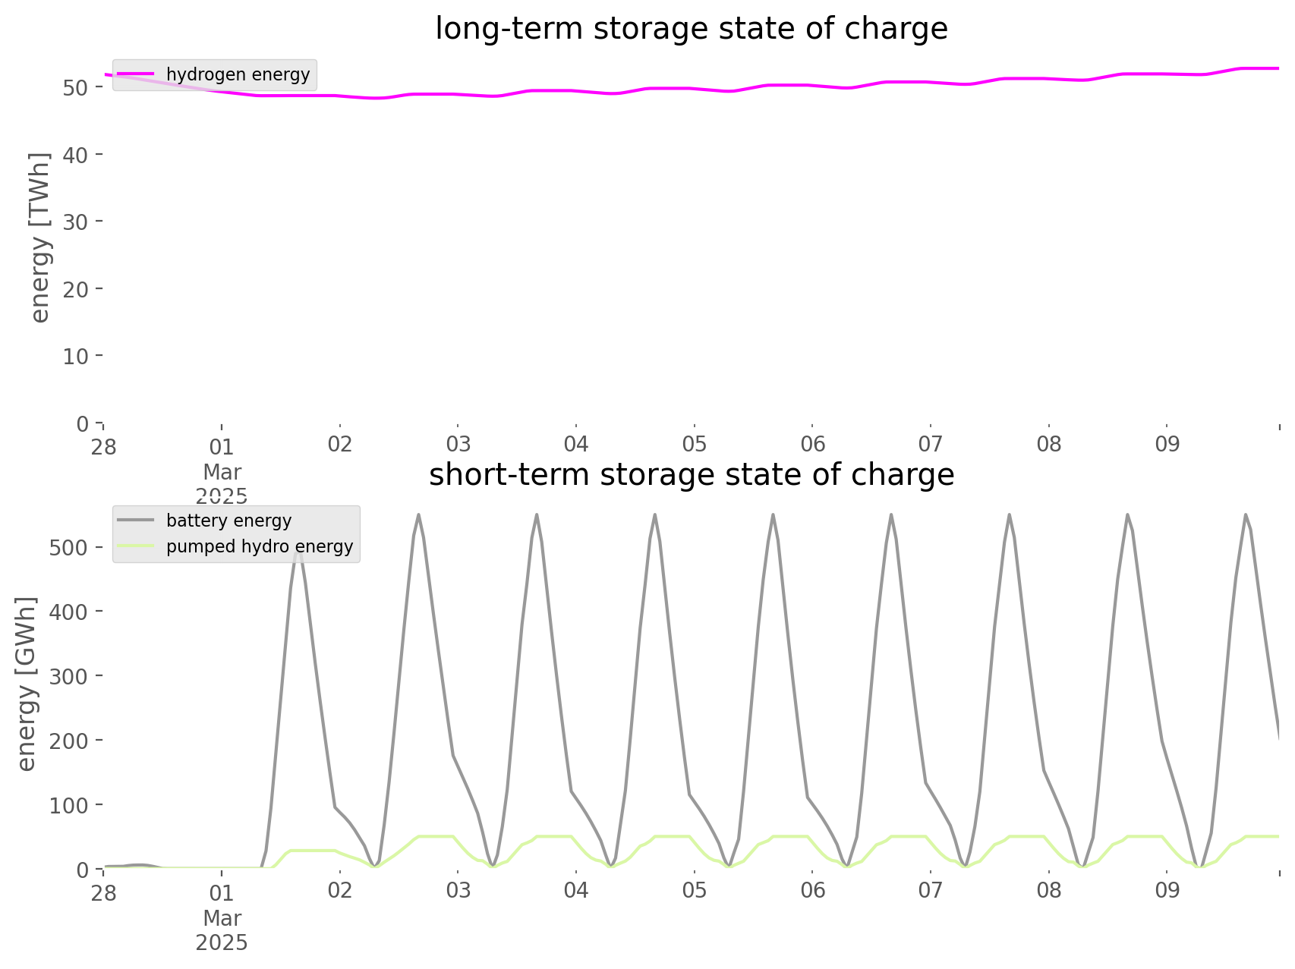Click date tick 07 on the bottom chart
The image size is (1295, 969).
point(931,891)
